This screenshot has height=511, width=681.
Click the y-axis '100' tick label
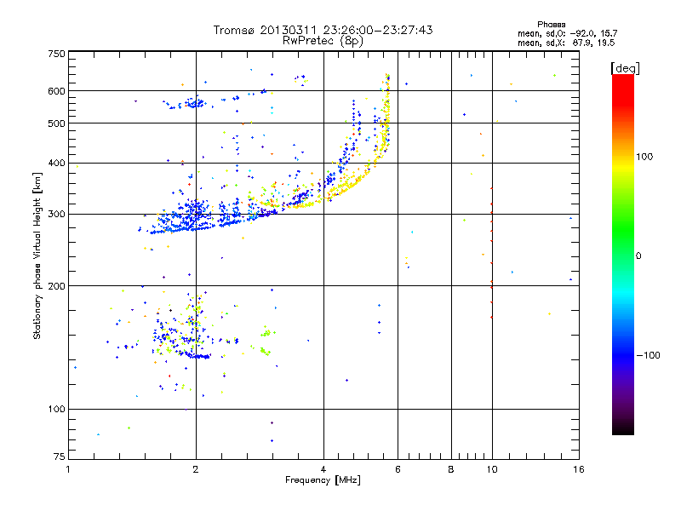pyautogui.click(x=56, y=410)
